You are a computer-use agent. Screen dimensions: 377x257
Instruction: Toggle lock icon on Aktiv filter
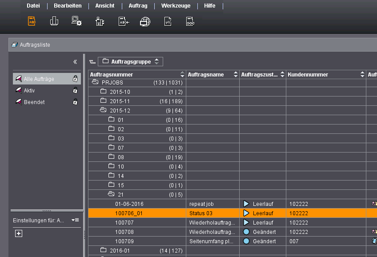tap(75, 90)
